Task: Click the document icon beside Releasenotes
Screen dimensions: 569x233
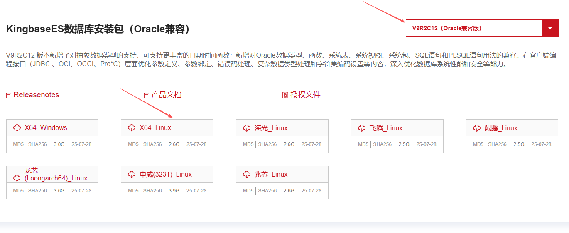Action: [9, 96]
